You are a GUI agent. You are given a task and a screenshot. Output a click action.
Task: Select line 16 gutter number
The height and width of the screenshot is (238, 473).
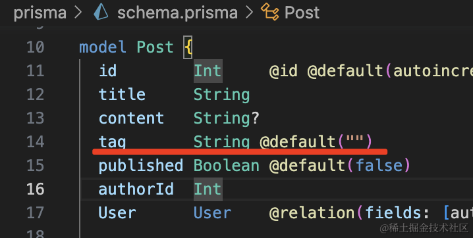tap(36, 189)
